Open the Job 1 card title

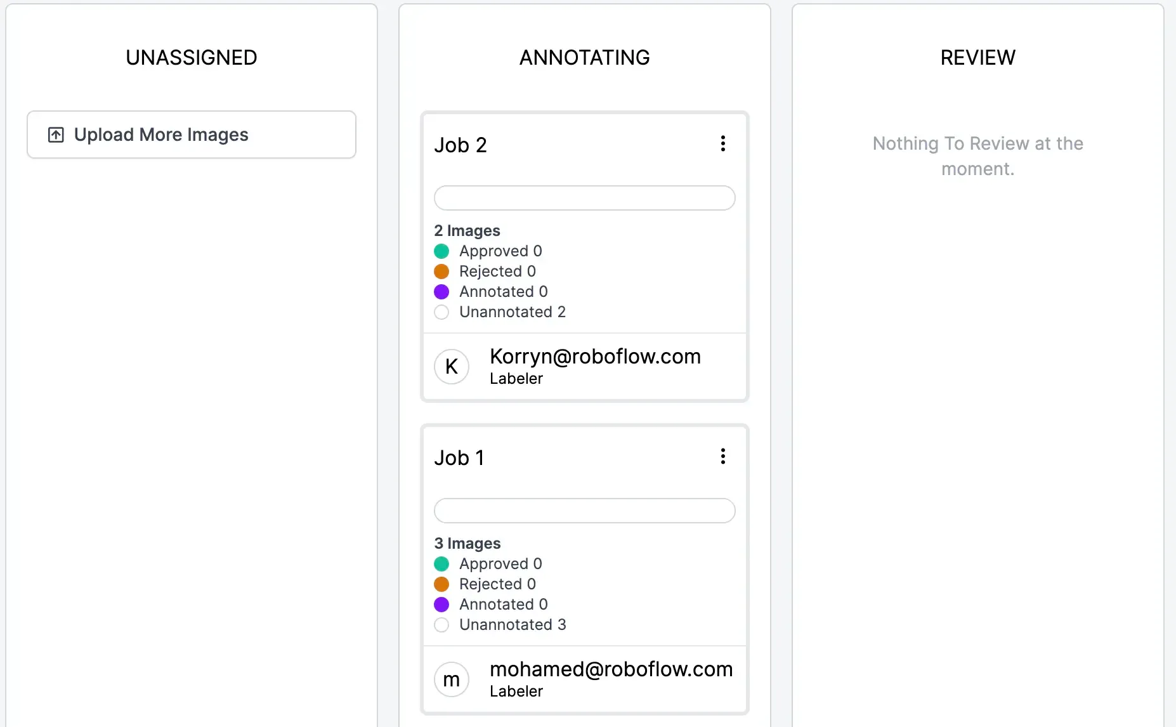tap(459, 458)
